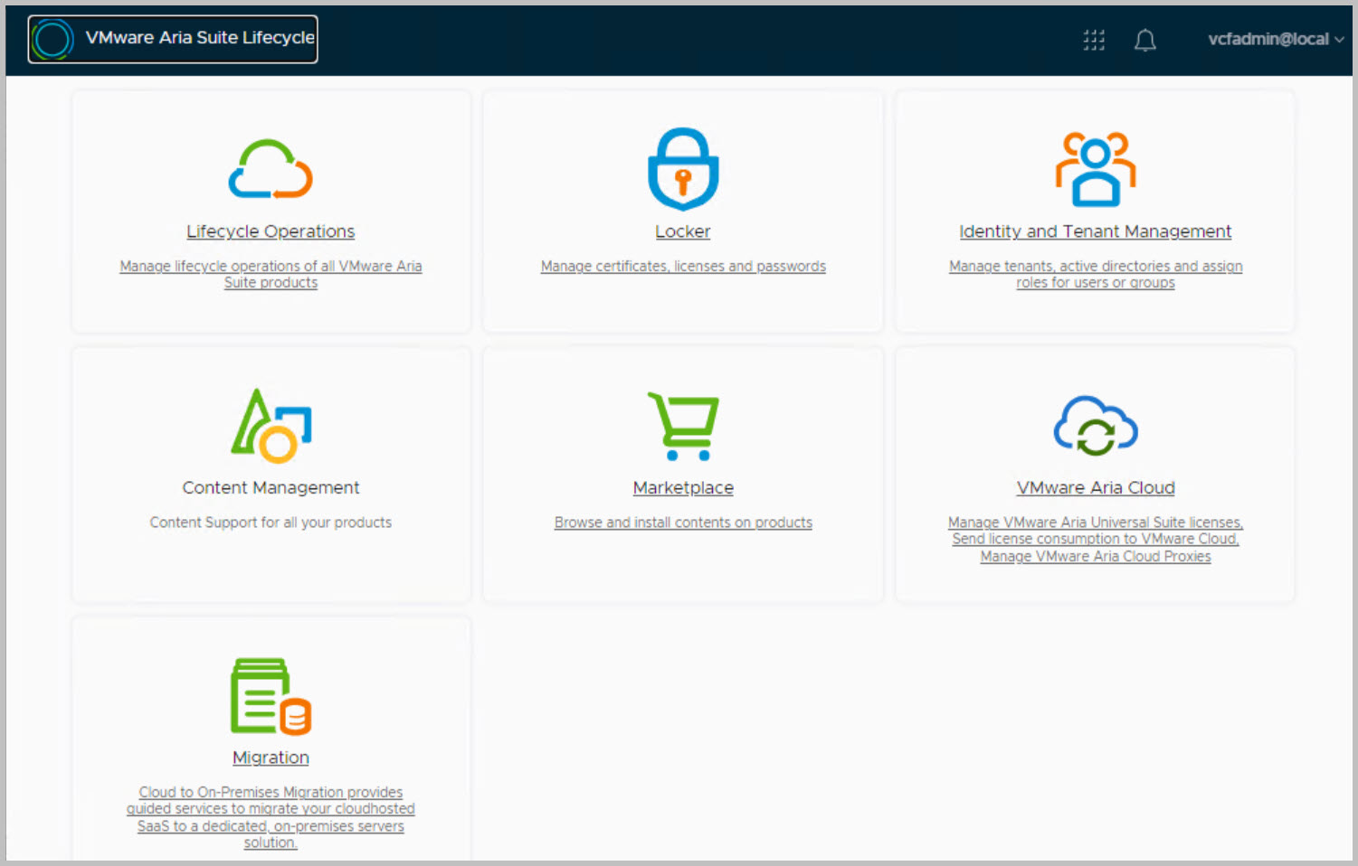Select the Identity and Tenant Management people icon

coord(1095,169)
